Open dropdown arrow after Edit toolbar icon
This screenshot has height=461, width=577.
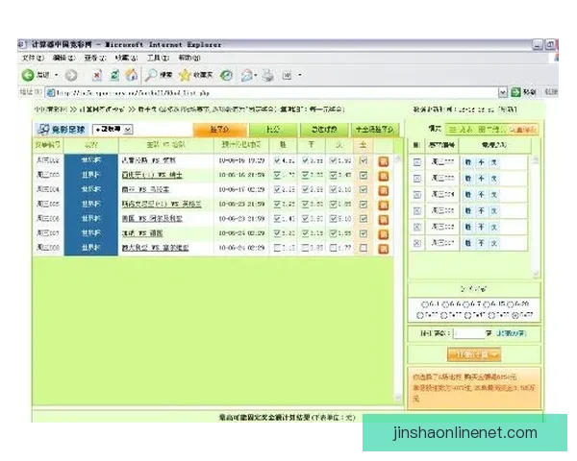tap(299, 75)
